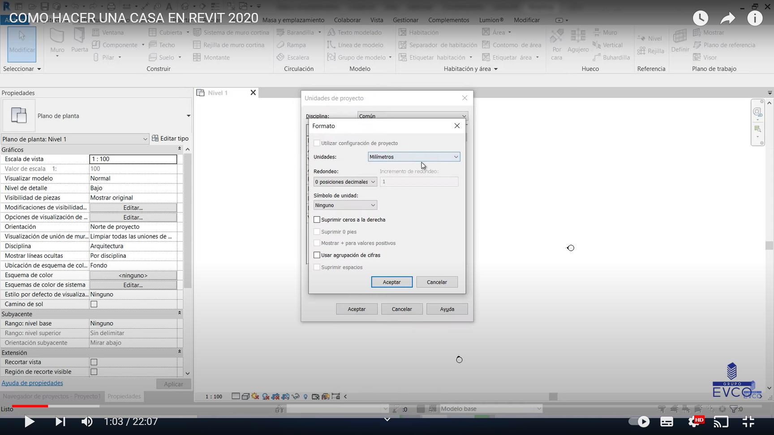The width and height of the screenshot is (774, 435).
Task: Enable Usar agrupación de cifras
Action: pyautogui.click(x=317, y=255)
